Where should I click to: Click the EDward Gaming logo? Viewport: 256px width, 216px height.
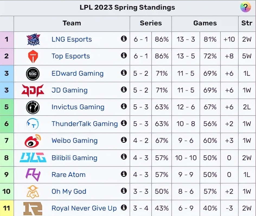(33, 74)
